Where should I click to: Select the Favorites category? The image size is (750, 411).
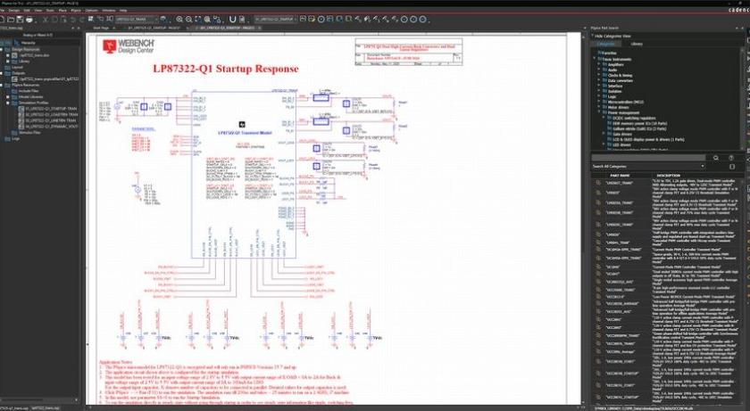click(x=609, y=53)
